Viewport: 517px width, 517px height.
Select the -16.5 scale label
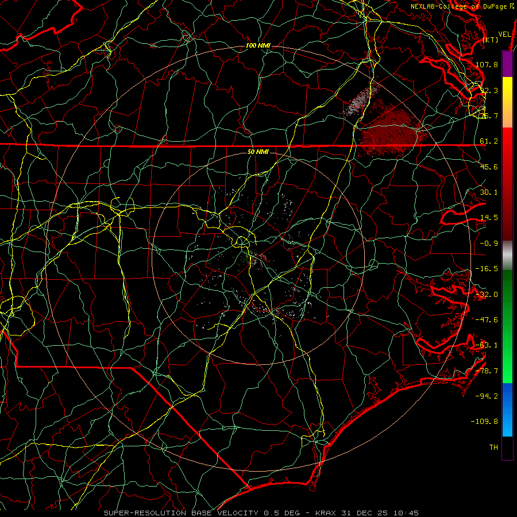coord(487,269)
